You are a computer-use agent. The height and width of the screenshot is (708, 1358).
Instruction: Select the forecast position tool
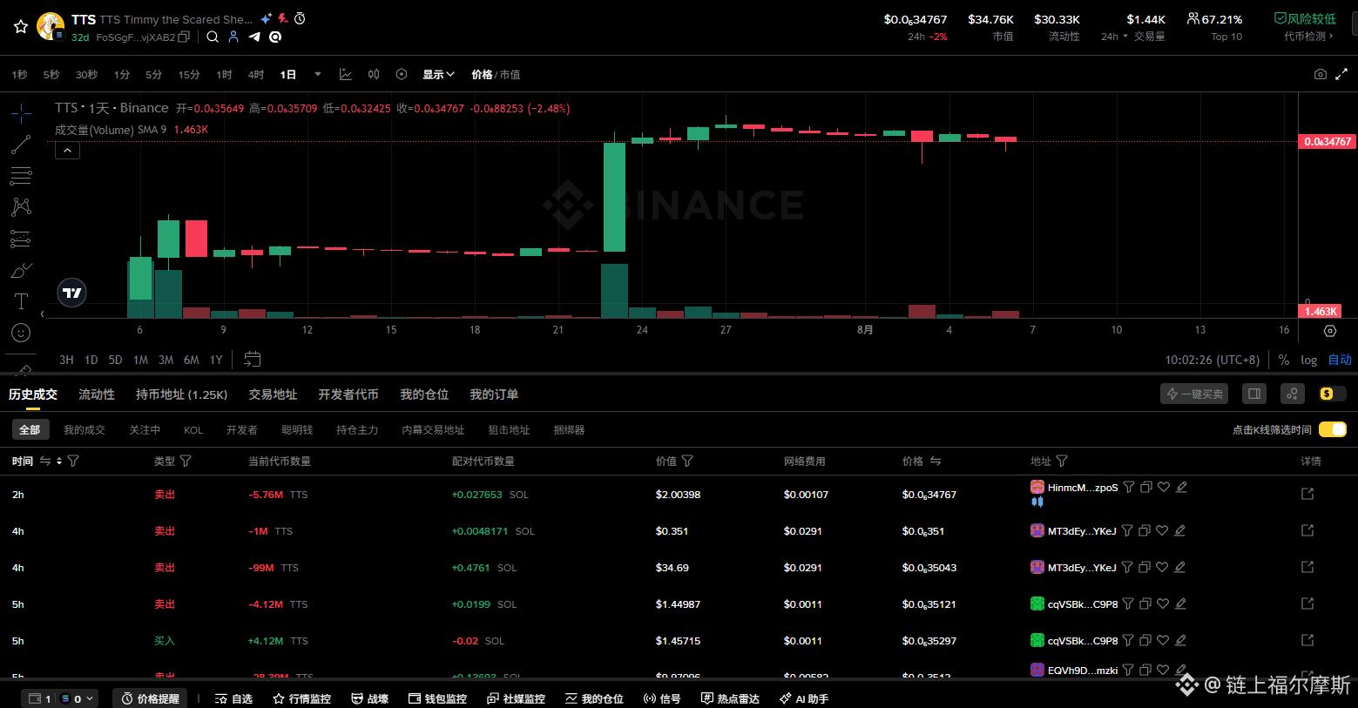pos(21,239)
